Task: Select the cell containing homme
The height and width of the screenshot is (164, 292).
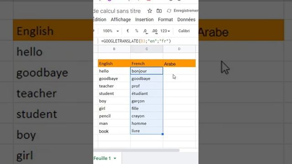Action: pos(147,123)
